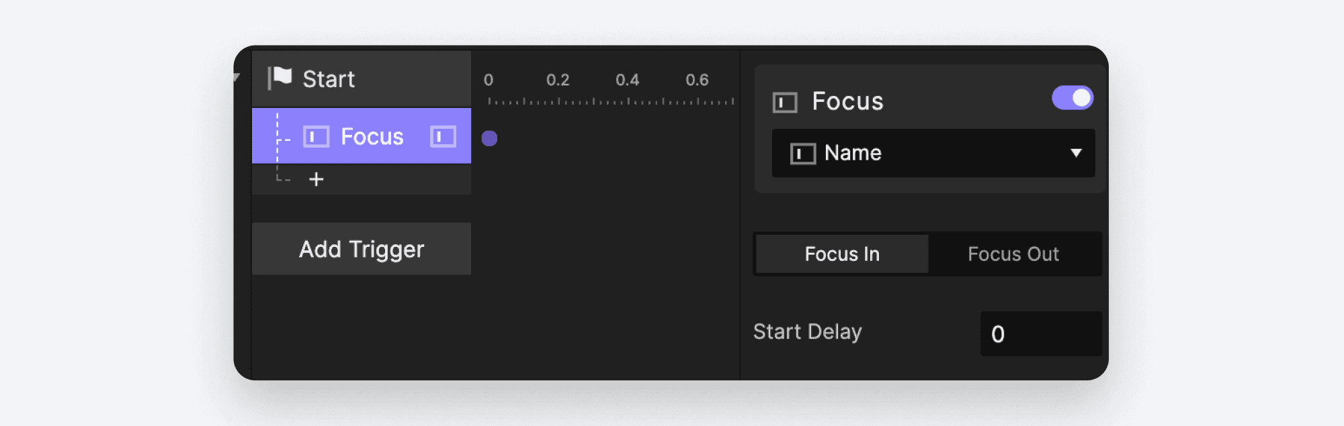
Task: Click the plus icon to add a new action
Action: (x=316, y=178)
